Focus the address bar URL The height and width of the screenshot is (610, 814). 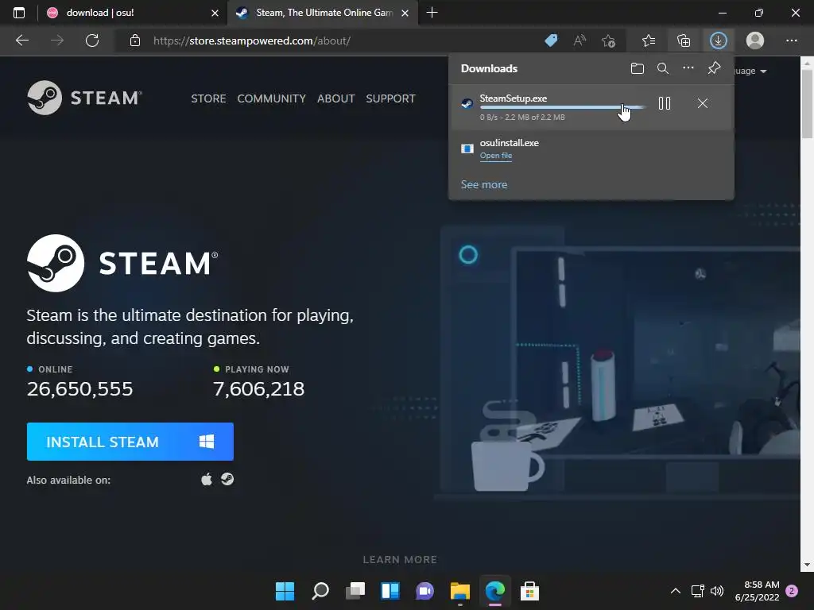pyautogui.click(x=252, y=41)
